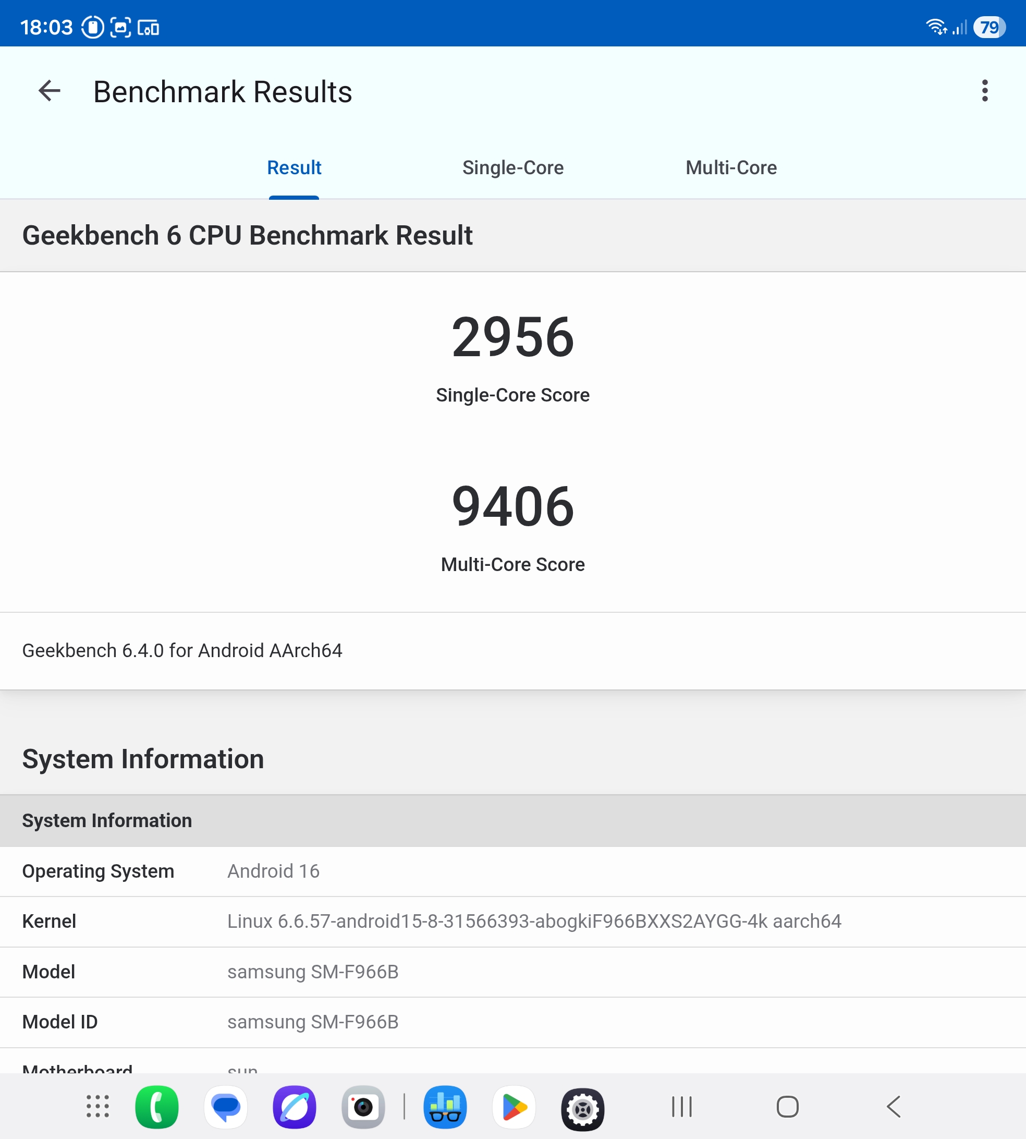Tap the screen capture status icon
This screenshot has width=1026, height=1139.
120,27
